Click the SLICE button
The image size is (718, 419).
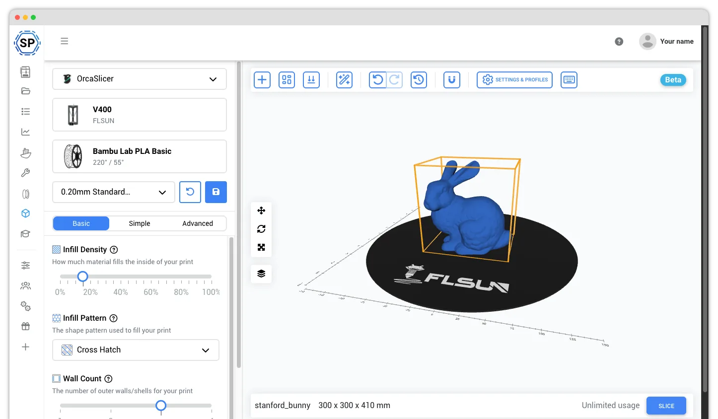[666, 406]
